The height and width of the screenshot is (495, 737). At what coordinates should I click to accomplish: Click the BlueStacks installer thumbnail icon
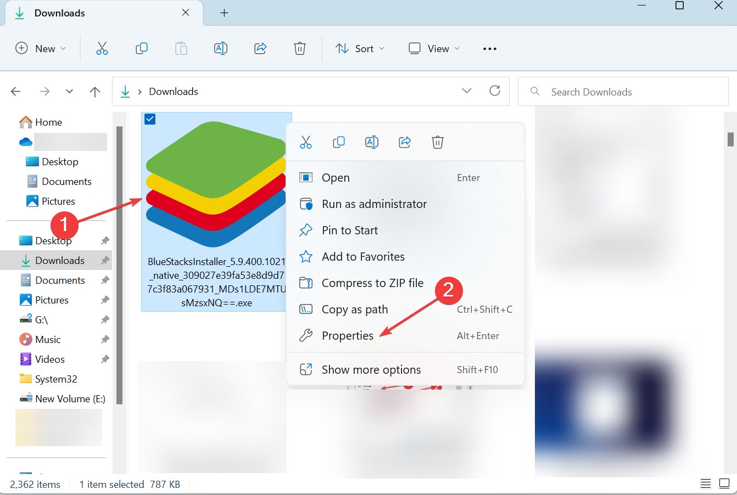coord(216,184)
